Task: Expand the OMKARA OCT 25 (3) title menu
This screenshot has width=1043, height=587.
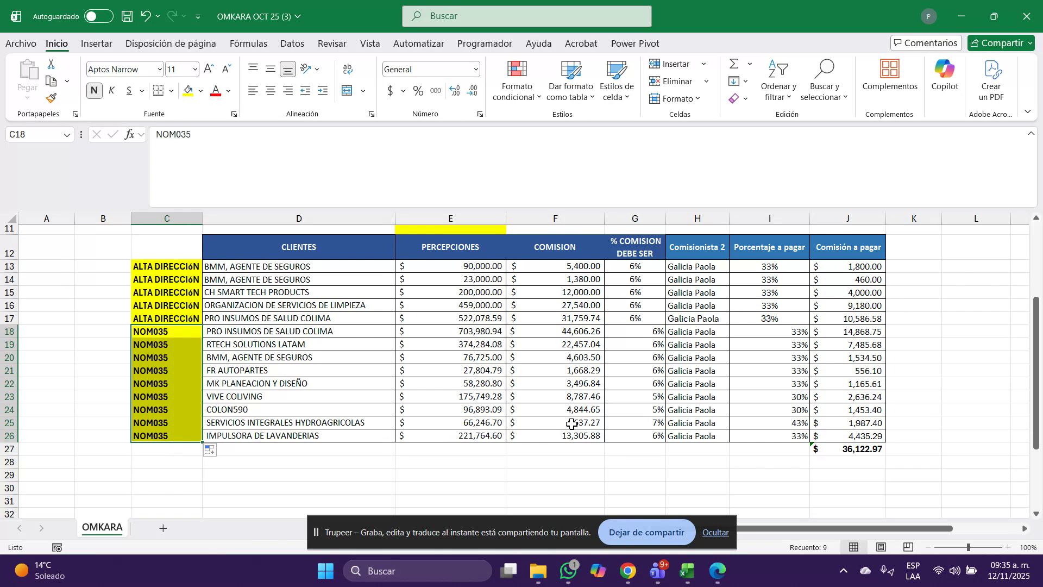Action: click(x=298, y=17)
